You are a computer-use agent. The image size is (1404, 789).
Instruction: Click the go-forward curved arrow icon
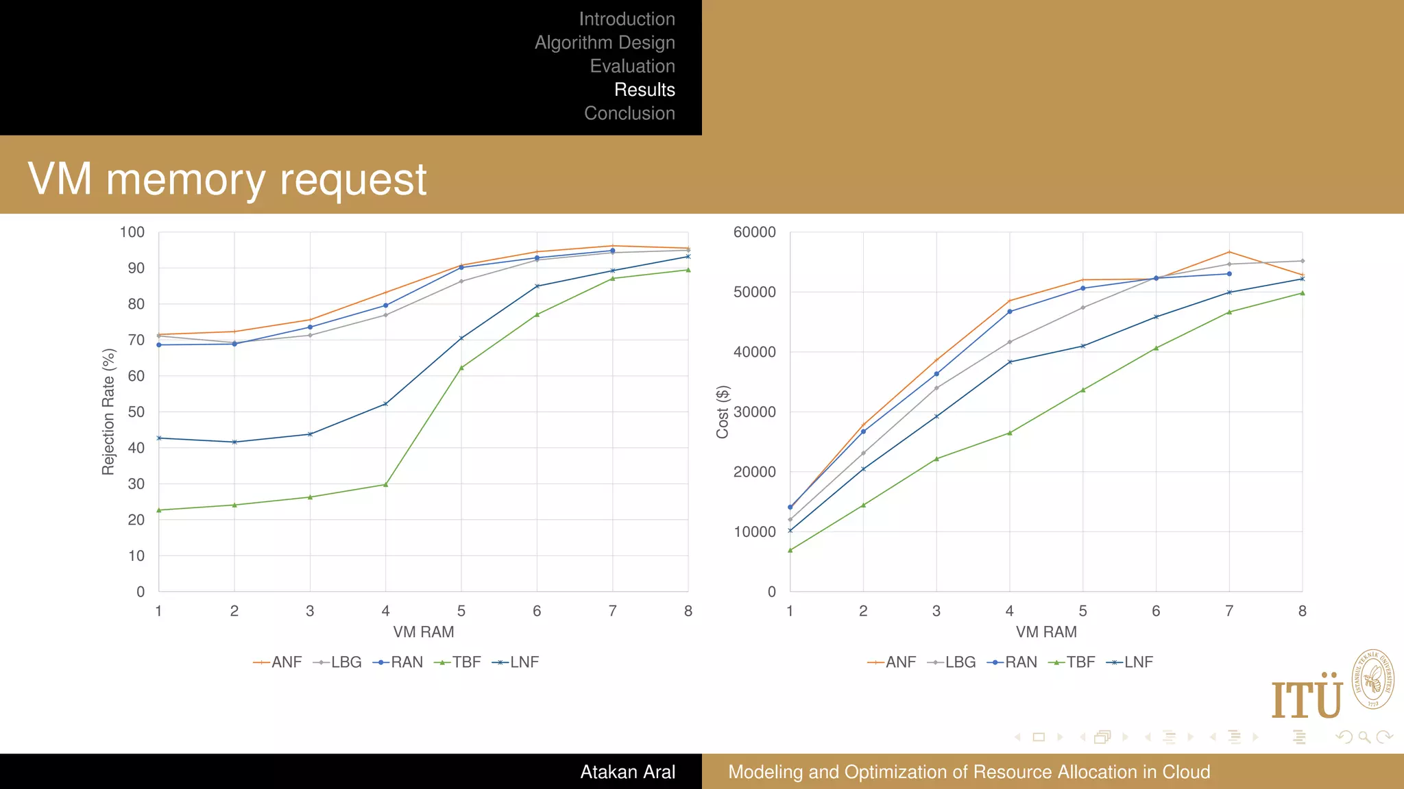[1384, 737]
